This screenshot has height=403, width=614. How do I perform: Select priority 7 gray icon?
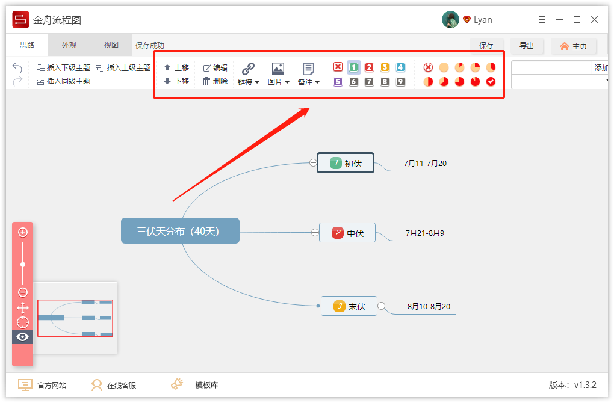[369, 82]
